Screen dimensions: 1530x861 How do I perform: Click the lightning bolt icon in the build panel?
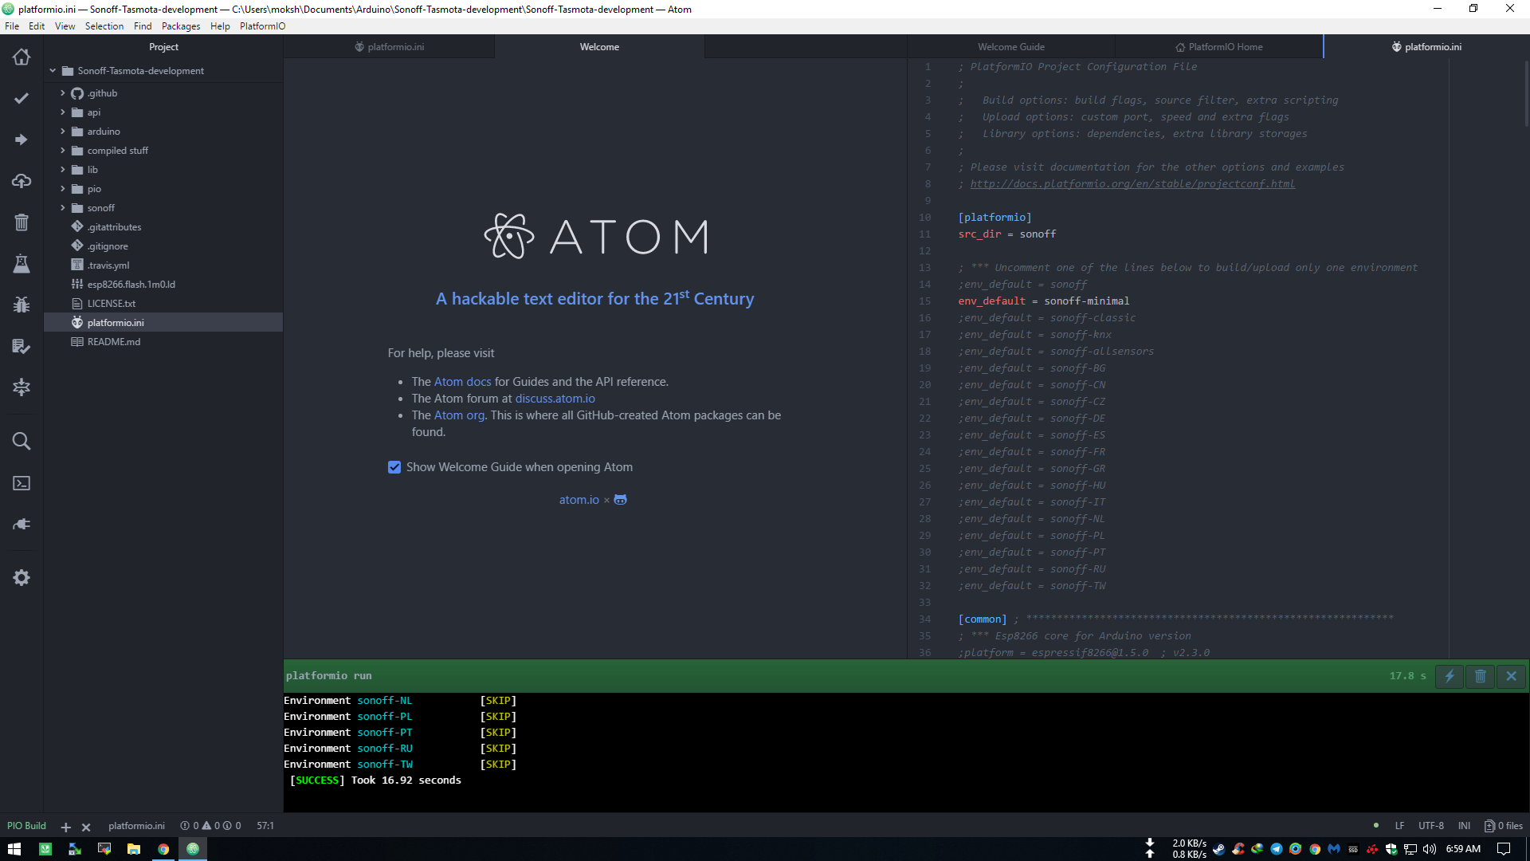1450,676
